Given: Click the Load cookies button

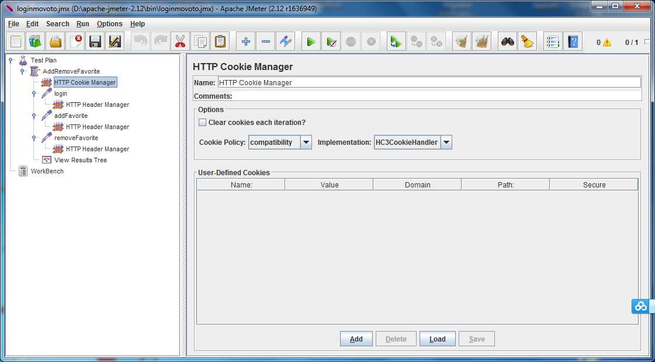Looking at the screenshot, I should tap(438, 339).
